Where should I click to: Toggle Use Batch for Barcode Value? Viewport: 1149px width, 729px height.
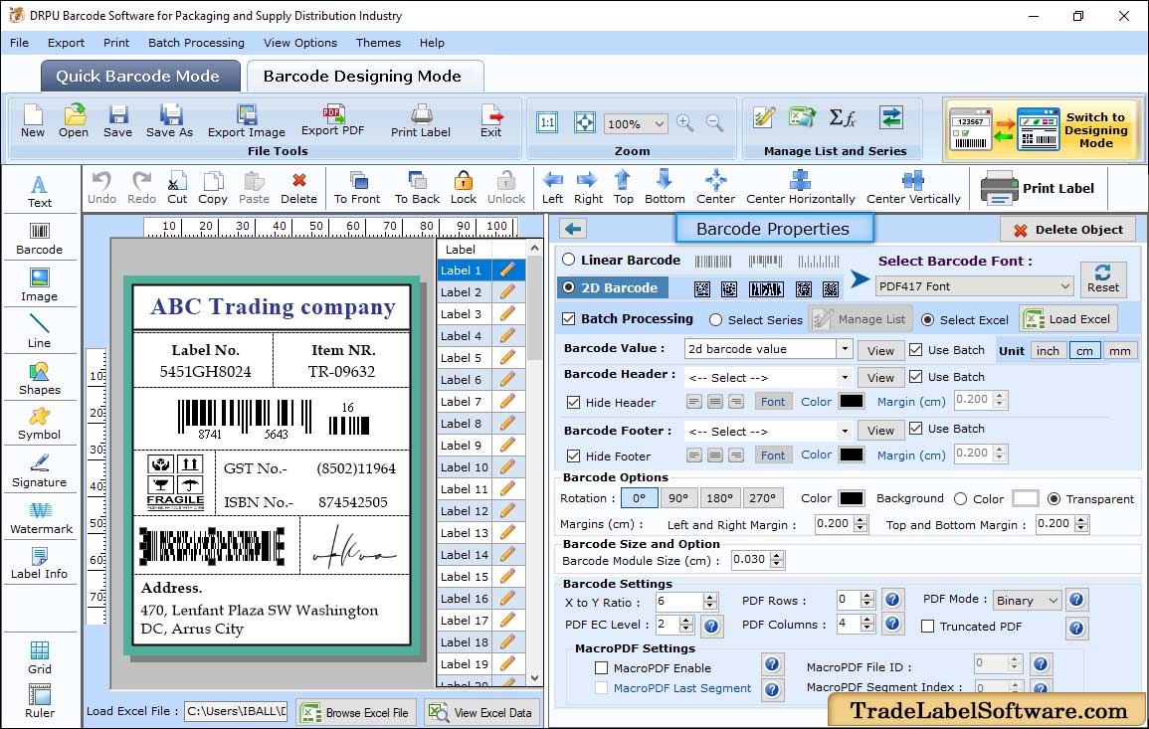916,349
